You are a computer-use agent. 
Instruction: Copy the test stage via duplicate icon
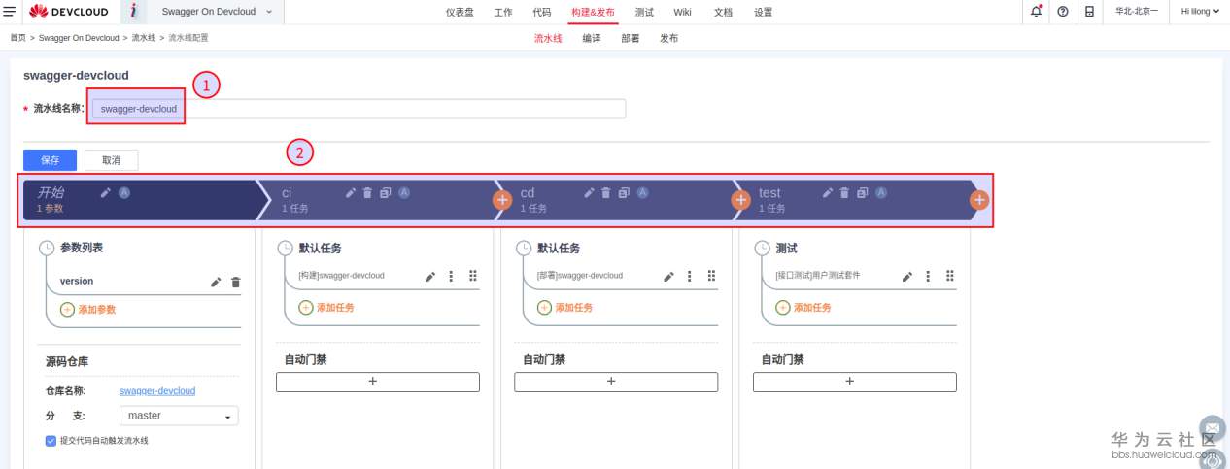(862, 193)
